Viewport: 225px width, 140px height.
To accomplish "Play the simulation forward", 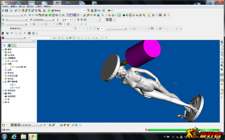I will 82,19.
